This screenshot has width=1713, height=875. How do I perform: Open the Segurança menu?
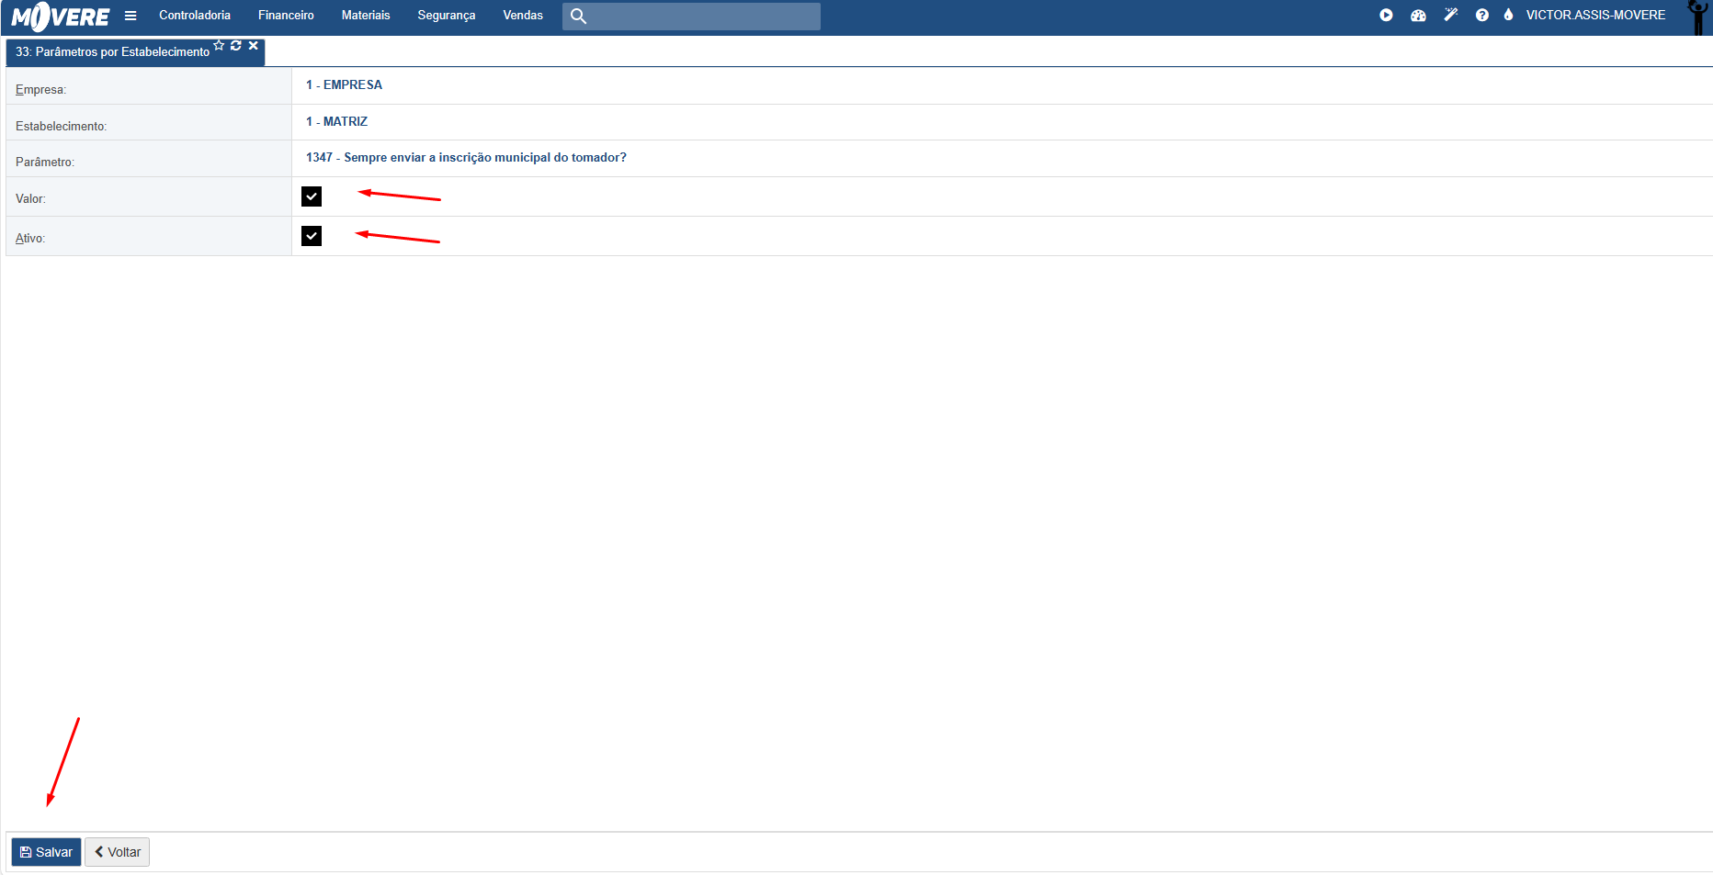coord(447,16)
